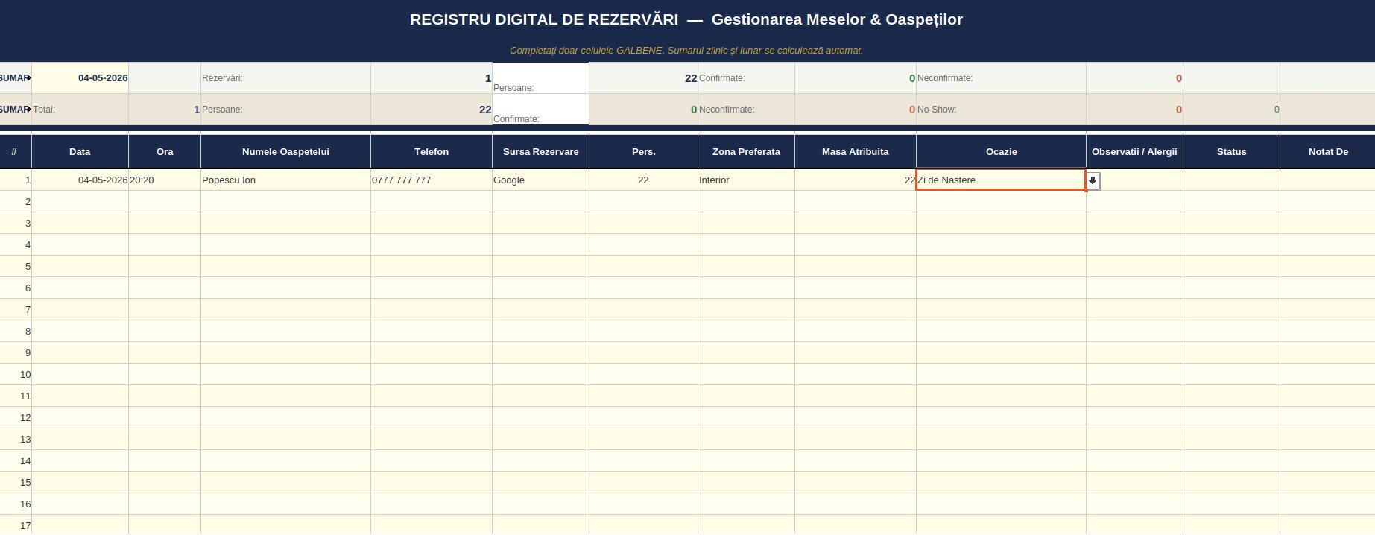1375x535 pixels.
Task: Click the No-Show: summary label
Action: (x=937, y=109)
